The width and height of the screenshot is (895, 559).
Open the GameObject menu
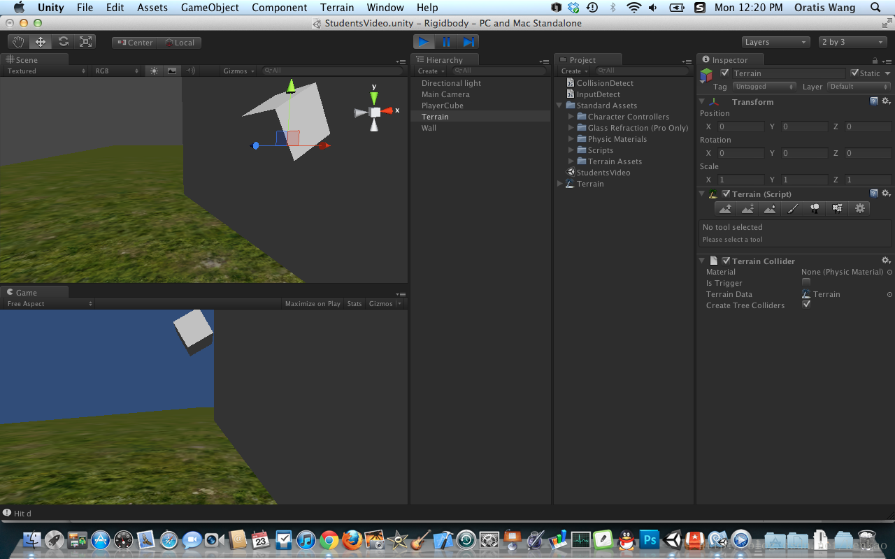pos(210,8)
